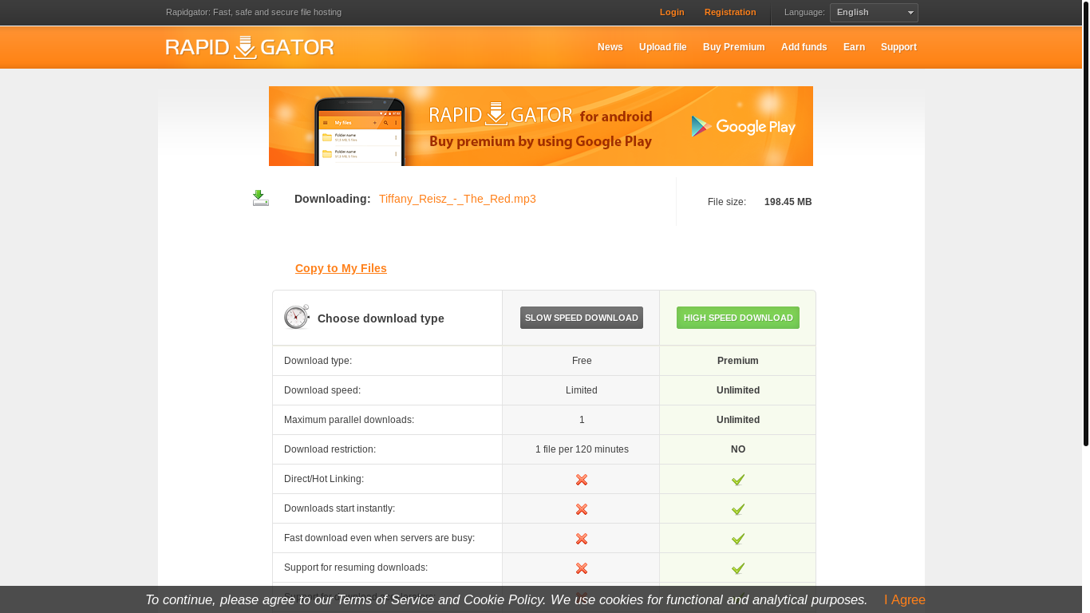This screenshot has height=613, width=1090.
Task: Click the Premium cell in Download type row
Action: click(x=738, y=361)
